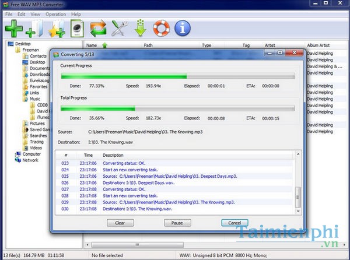Select the Documents folder in the tree
Image resolution: width=350 pixels, height=260 pixels.
click(x=40, y=68)
